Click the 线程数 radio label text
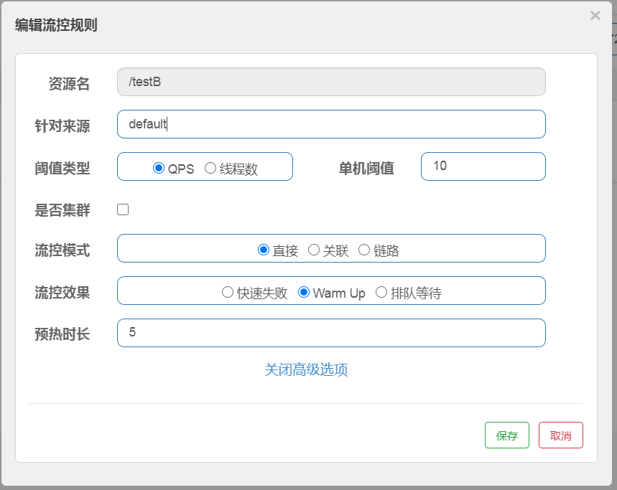 (238, 169)
